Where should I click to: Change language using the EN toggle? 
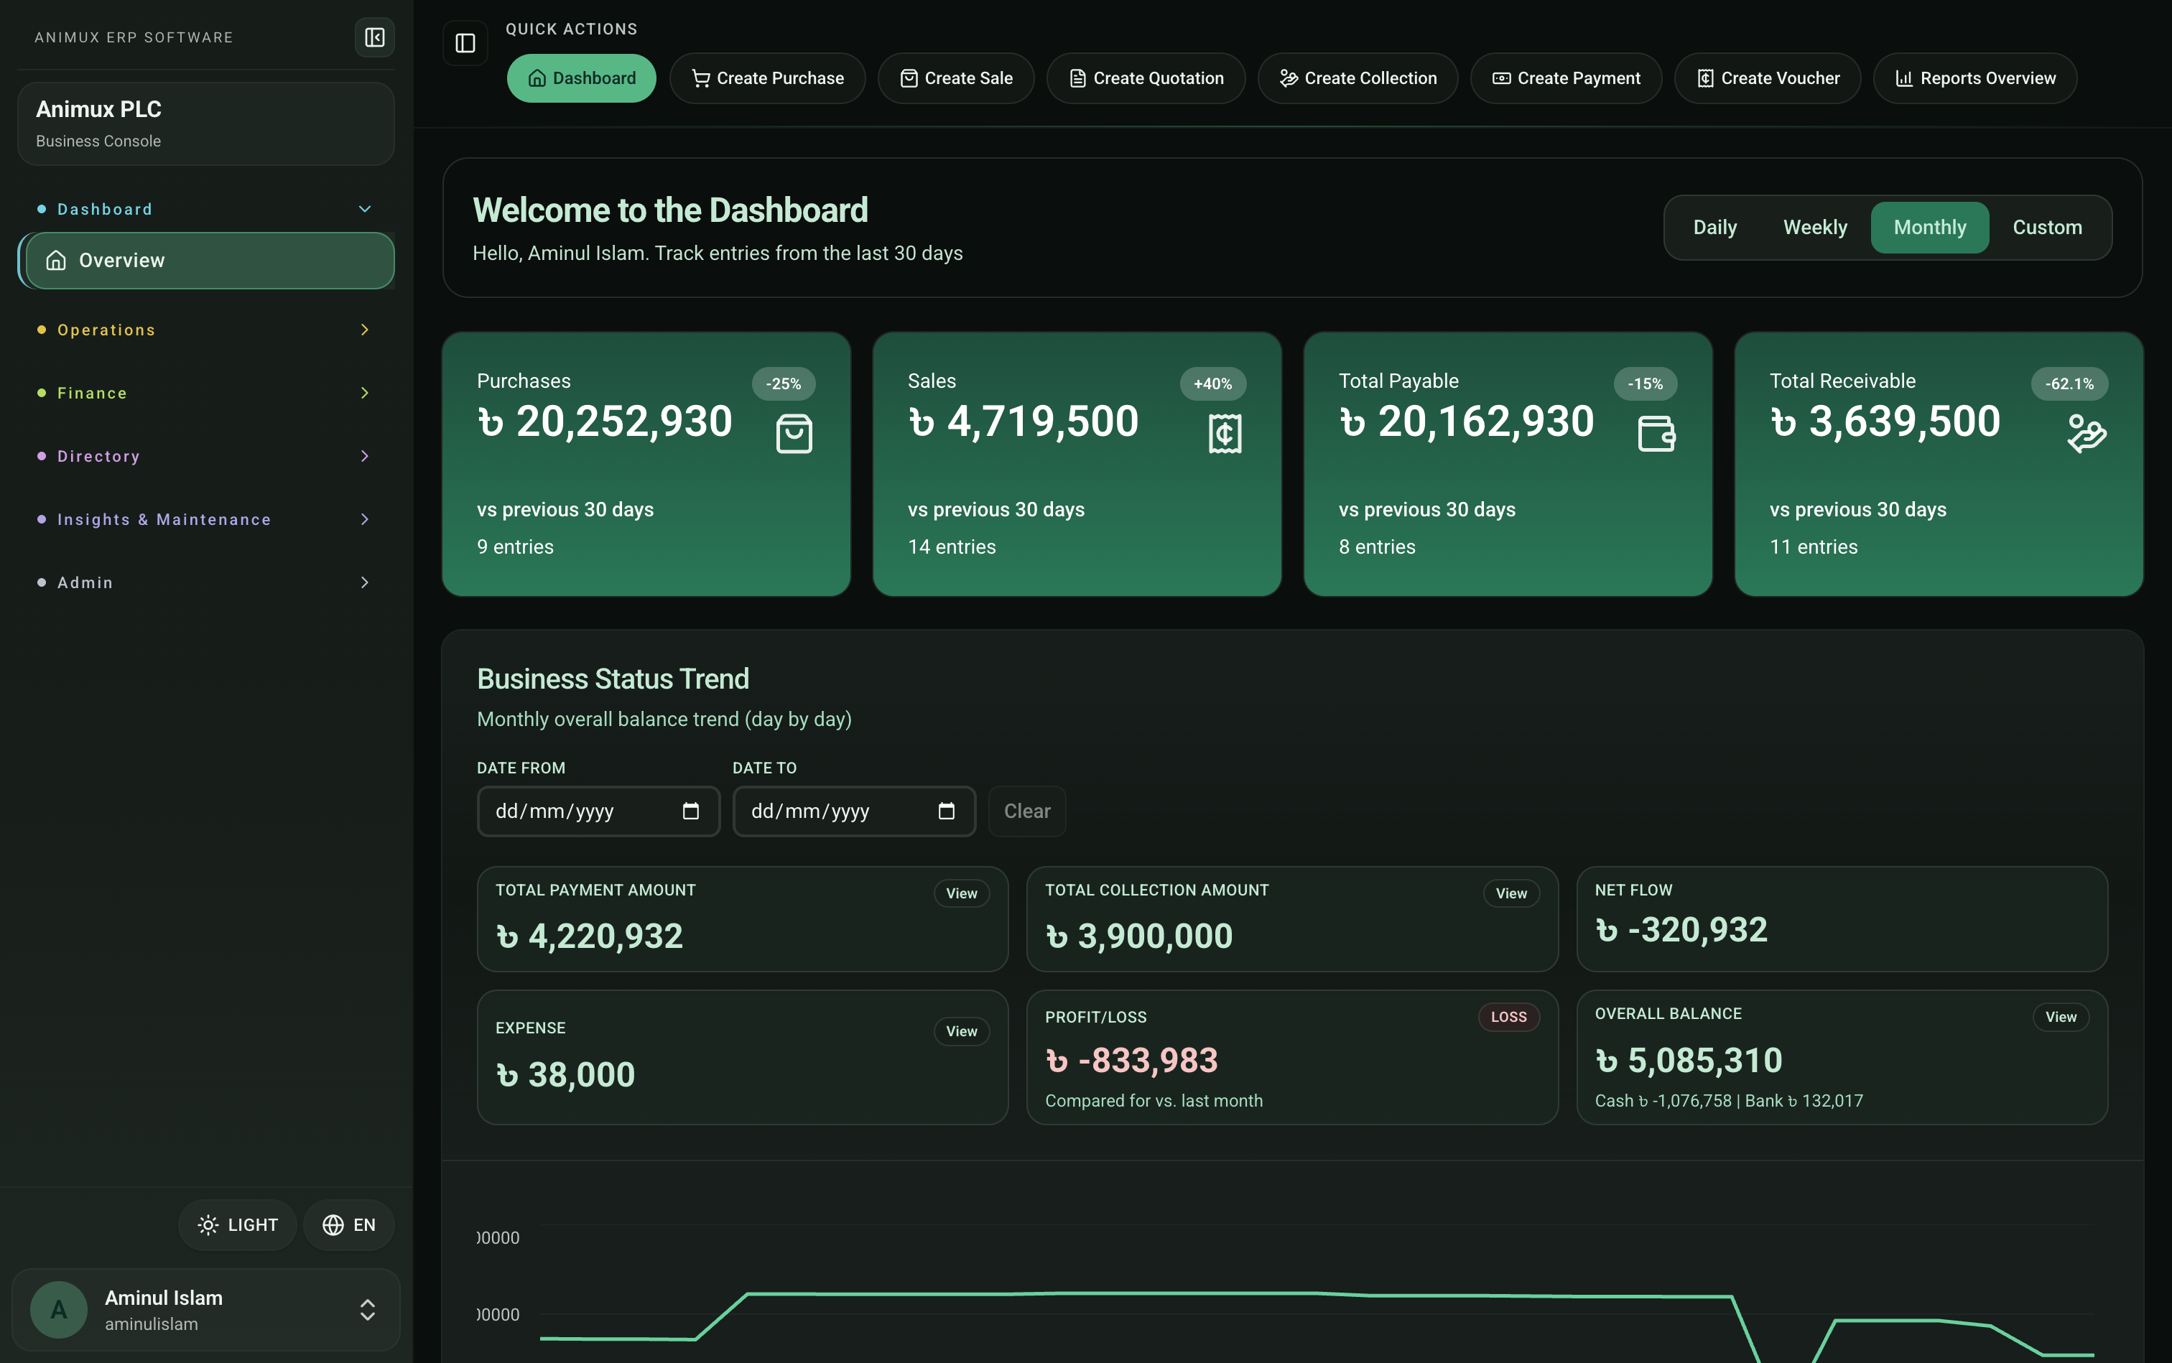pos(349,1225)
